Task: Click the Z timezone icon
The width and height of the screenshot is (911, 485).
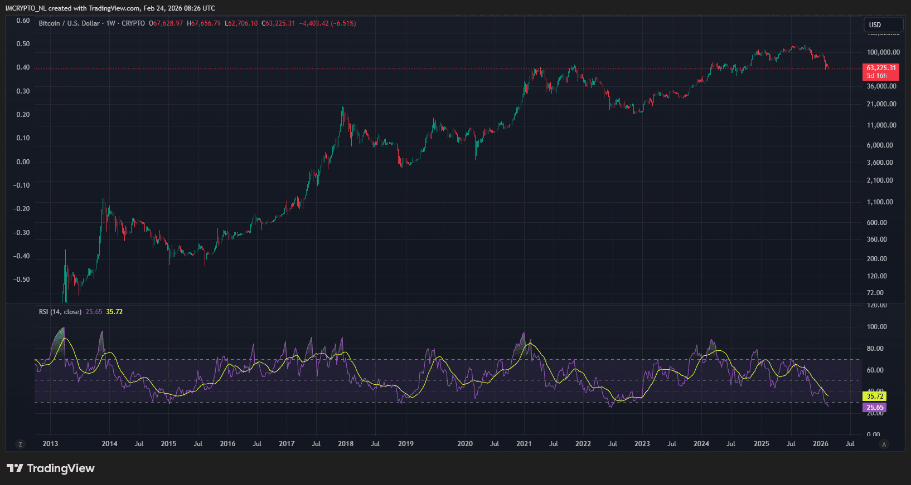Action: click(21, 444)
